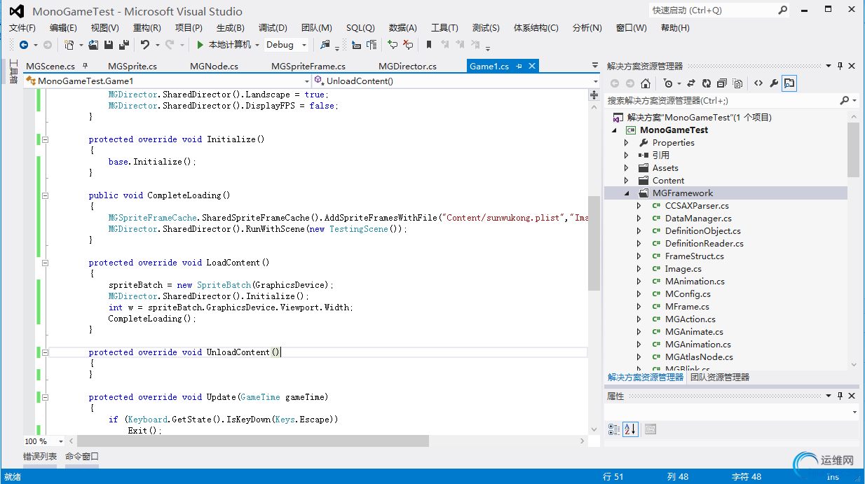Switch Properties panel to categorized view
This screenshot has width=865, height=484.
(x=614, y=429)
